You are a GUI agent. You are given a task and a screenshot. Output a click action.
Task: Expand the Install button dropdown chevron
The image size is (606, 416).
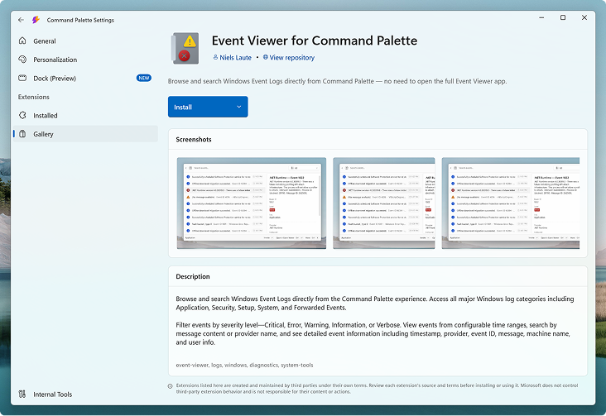239,107
